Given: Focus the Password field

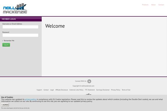Looking at the screenshot, I should point(20,35).
